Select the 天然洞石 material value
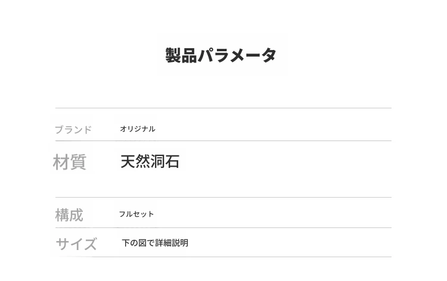This screenshot has height=281, width=447. [150, 161]
